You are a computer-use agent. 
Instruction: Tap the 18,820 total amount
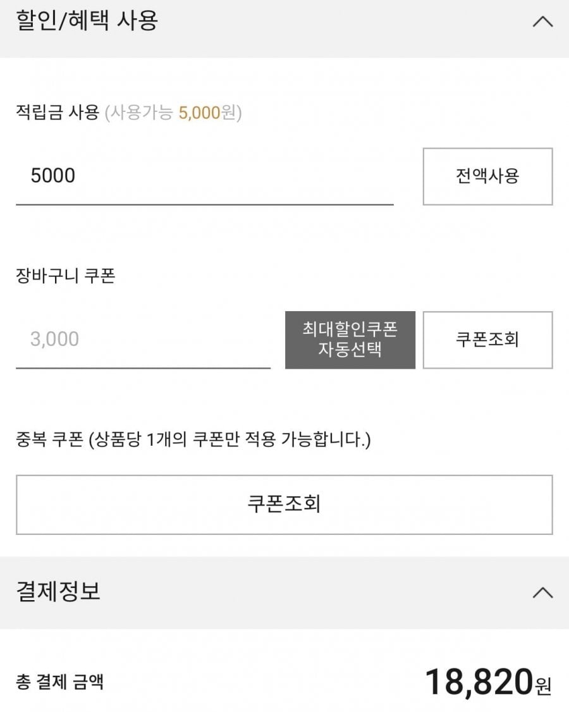tap(479, 682)
